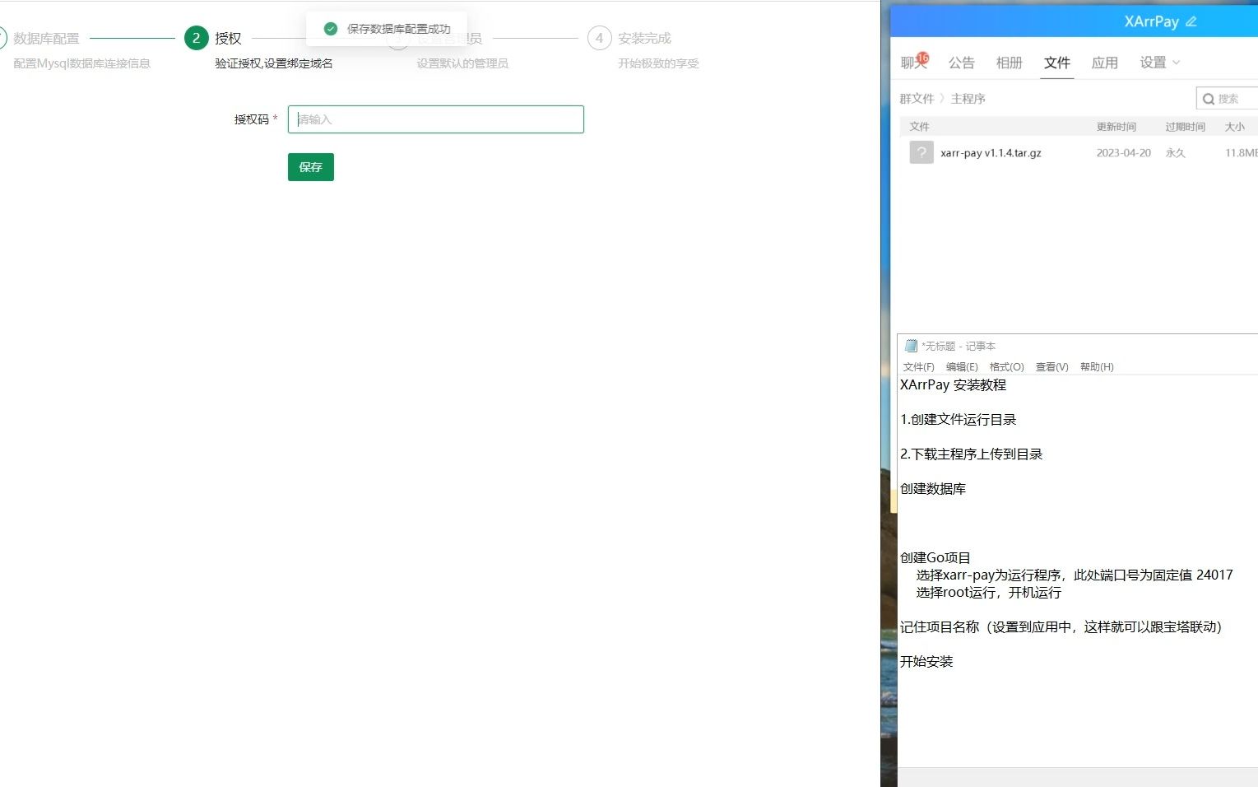Screen dimensions: 1258x787
Task: Click the green 保存 button
Action: 310,167
